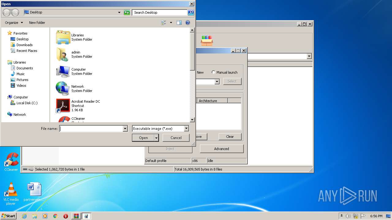Select the Network system folder icon
The image size is (392, 220).
point(63,89)
